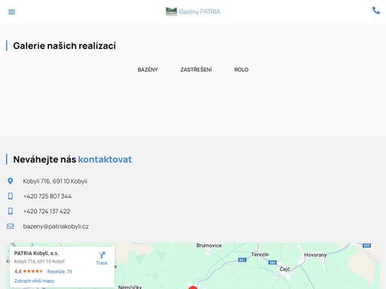The height and width of the screenshot is (289, 386).
Task: Click Čejč label on map
Action: point(285,269)
